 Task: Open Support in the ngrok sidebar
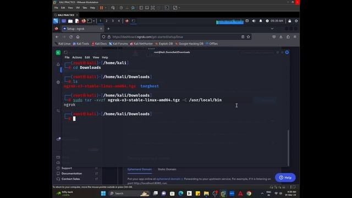(x=67, y=168)
